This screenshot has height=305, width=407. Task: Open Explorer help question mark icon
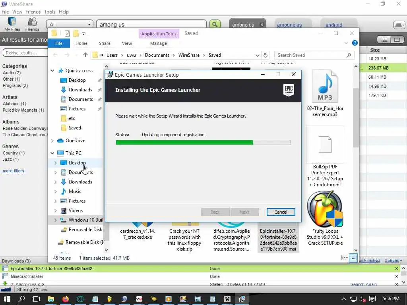pyautogui.click(x=355, y=43)
